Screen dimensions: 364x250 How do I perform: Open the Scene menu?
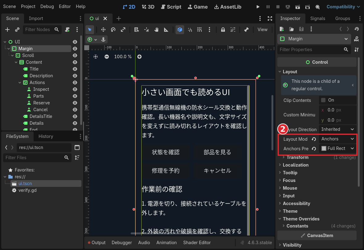click(10, 6)
